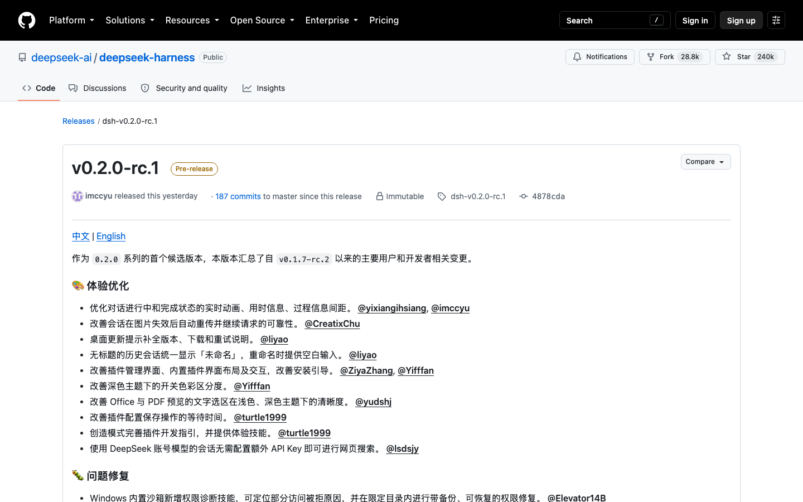Open the Resources dropdown
This screenshot has height=502, width=803.
point(192,20)
